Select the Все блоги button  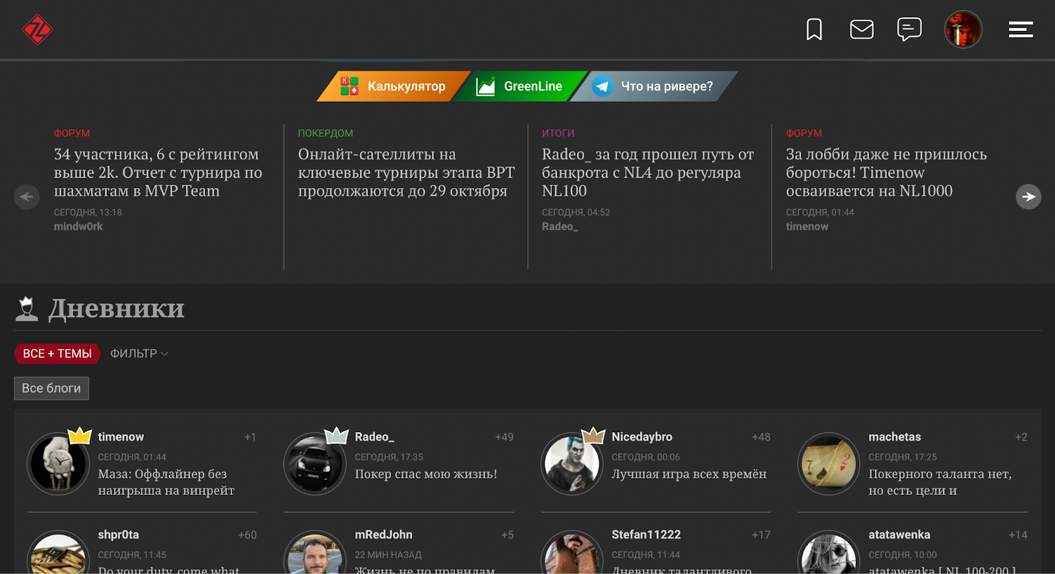51,389
